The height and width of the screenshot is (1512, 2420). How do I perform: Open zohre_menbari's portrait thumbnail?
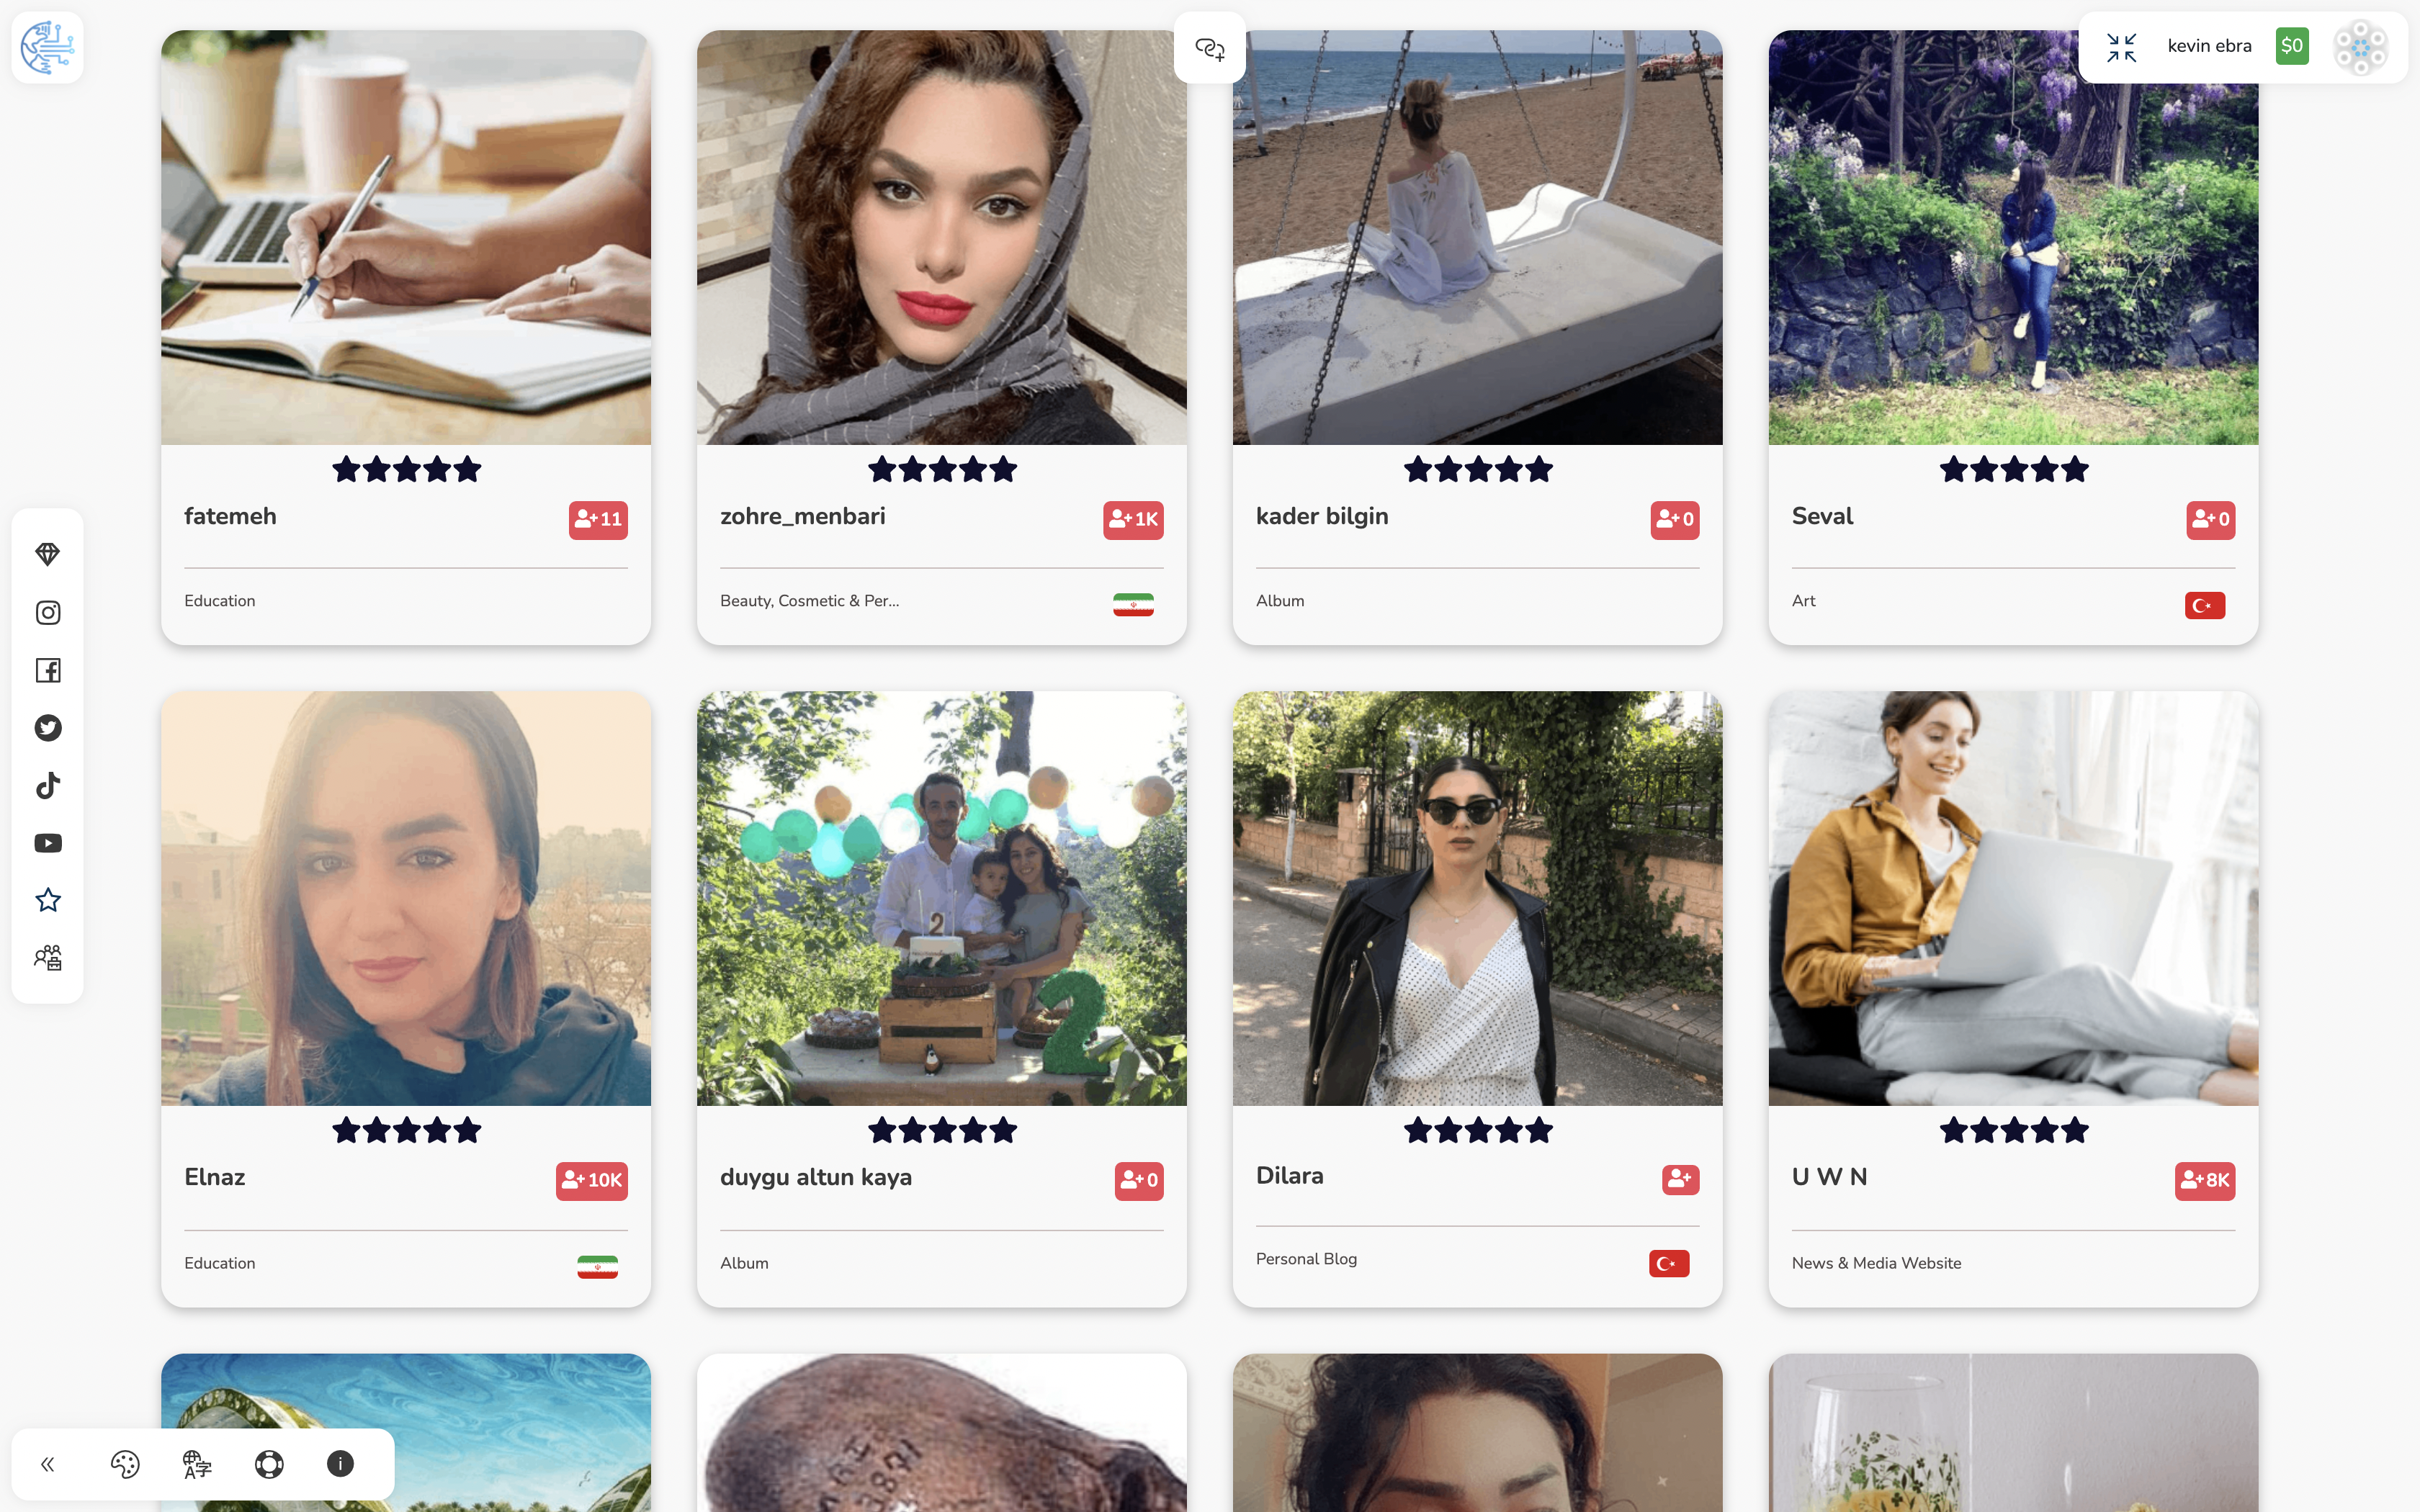[942, 237]
